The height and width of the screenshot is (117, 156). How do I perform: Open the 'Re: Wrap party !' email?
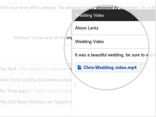tap(16, 91)
